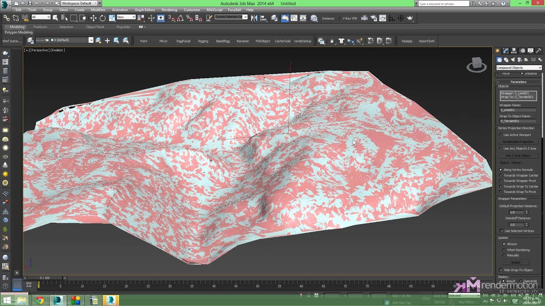Click the Update button in Update group
545x306 pixels.
point(515,263)
